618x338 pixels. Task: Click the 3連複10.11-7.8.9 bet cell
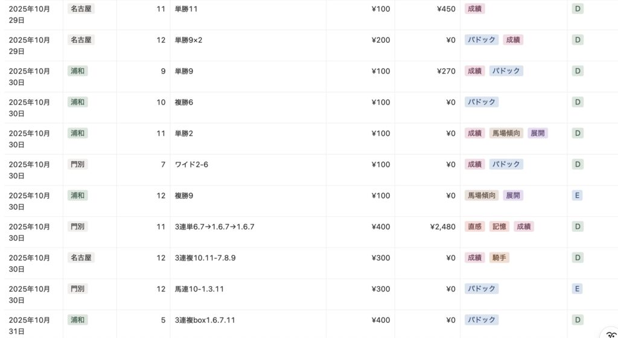[x=205, y=258]
